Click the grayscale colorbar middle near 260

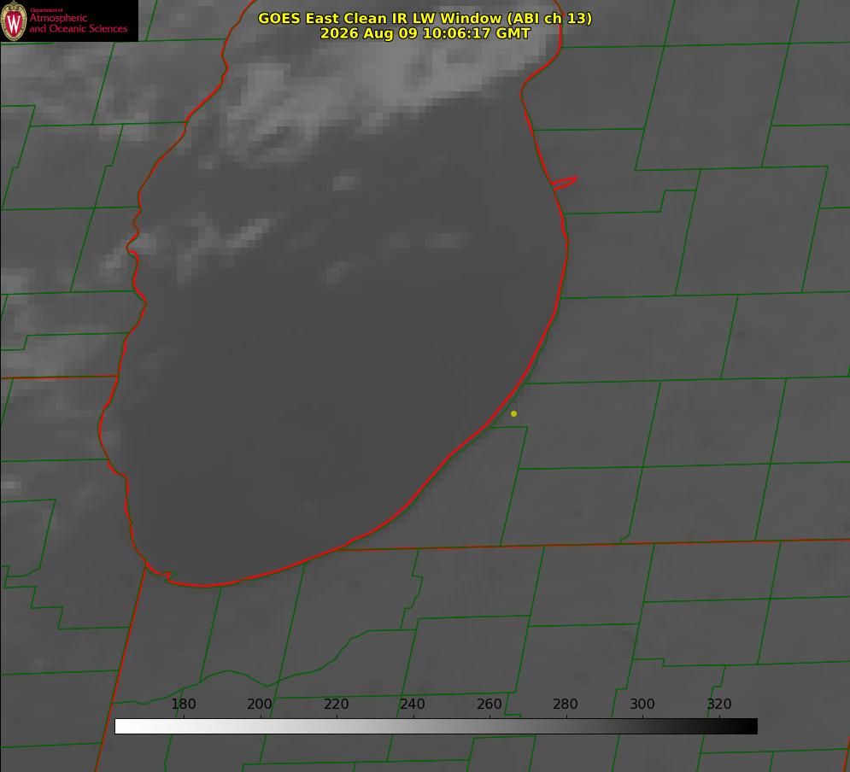(x=489, y=726)
